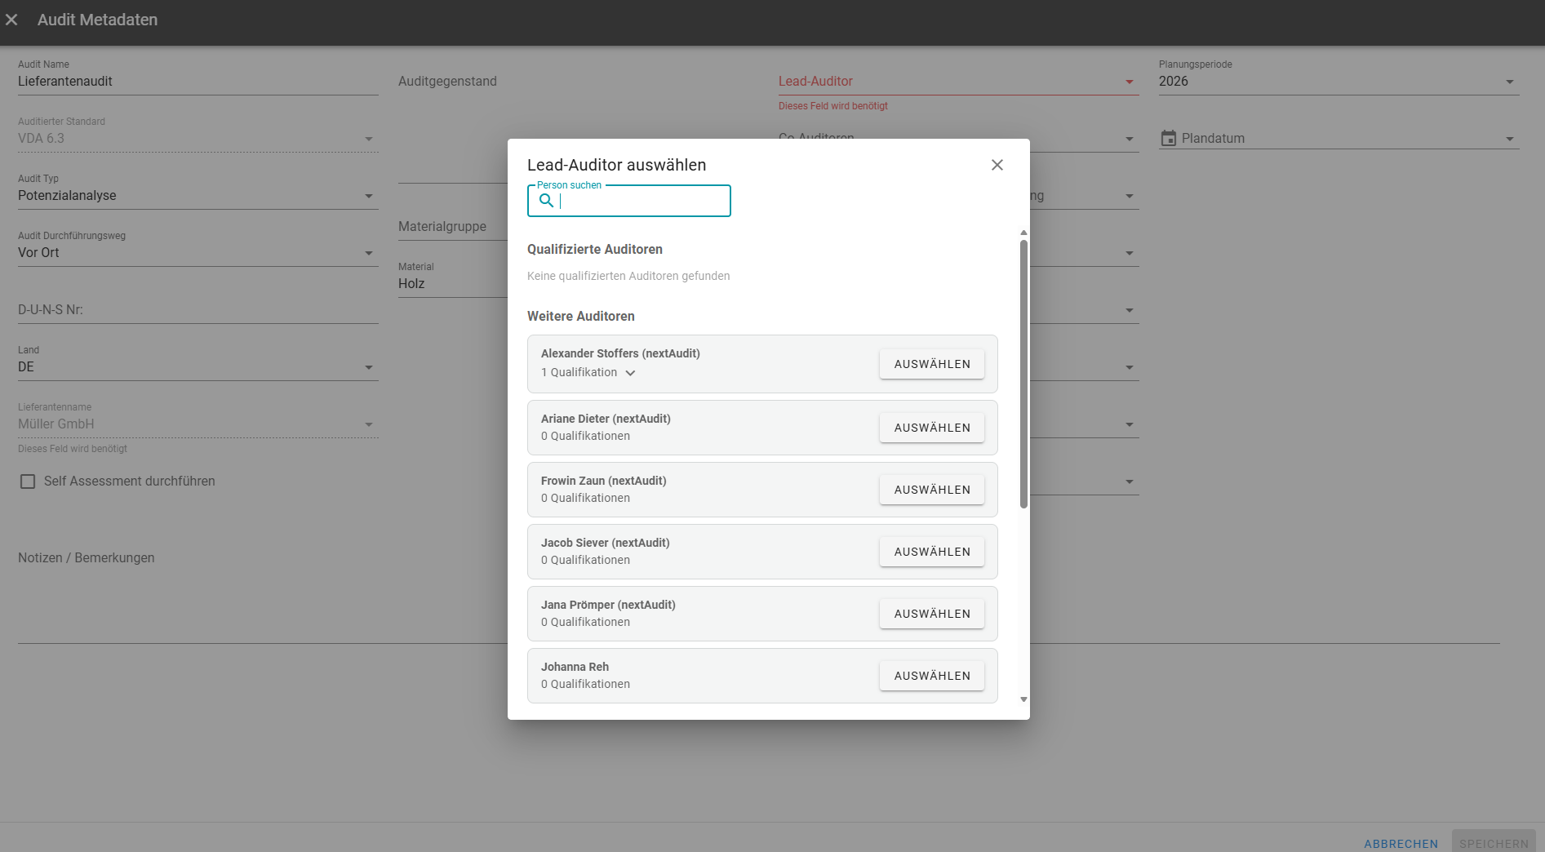Focus the Person suchen search field
The image size is (1545, 852).
[x=641, y=201]
